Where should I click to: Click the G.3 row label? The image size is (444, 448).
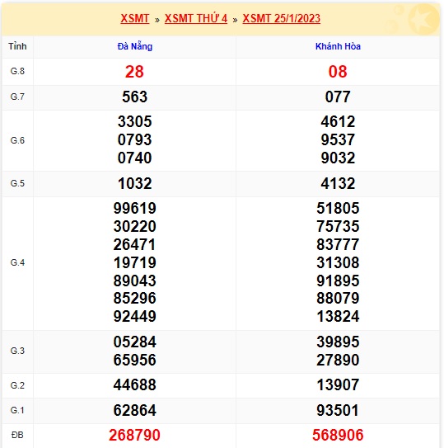tap(17, 351)
